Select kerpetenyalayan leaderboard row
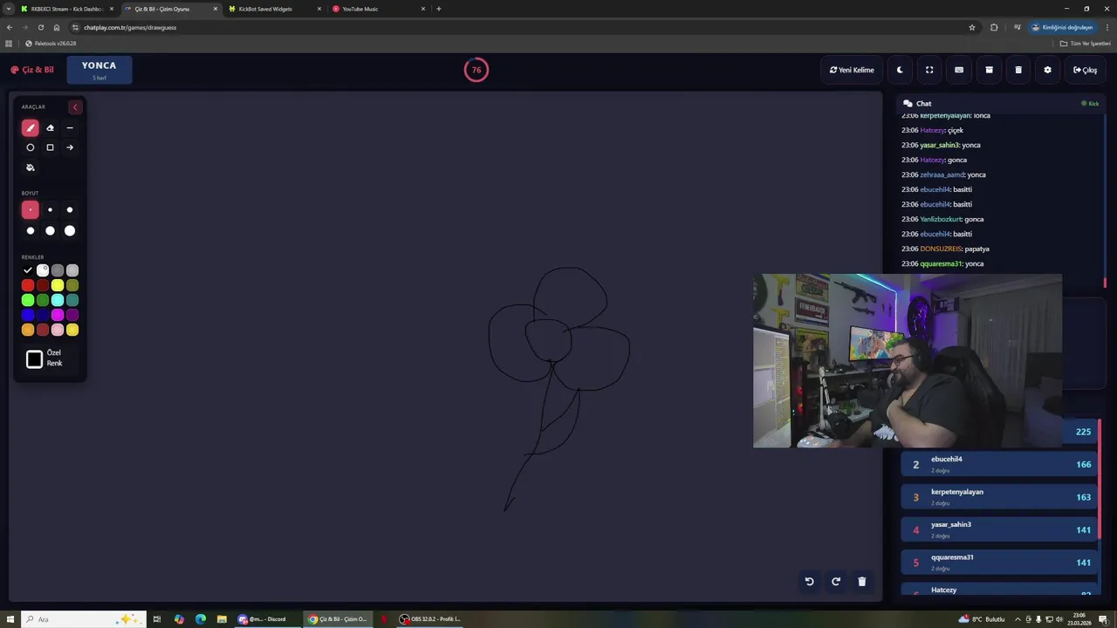 pos(999,496)
